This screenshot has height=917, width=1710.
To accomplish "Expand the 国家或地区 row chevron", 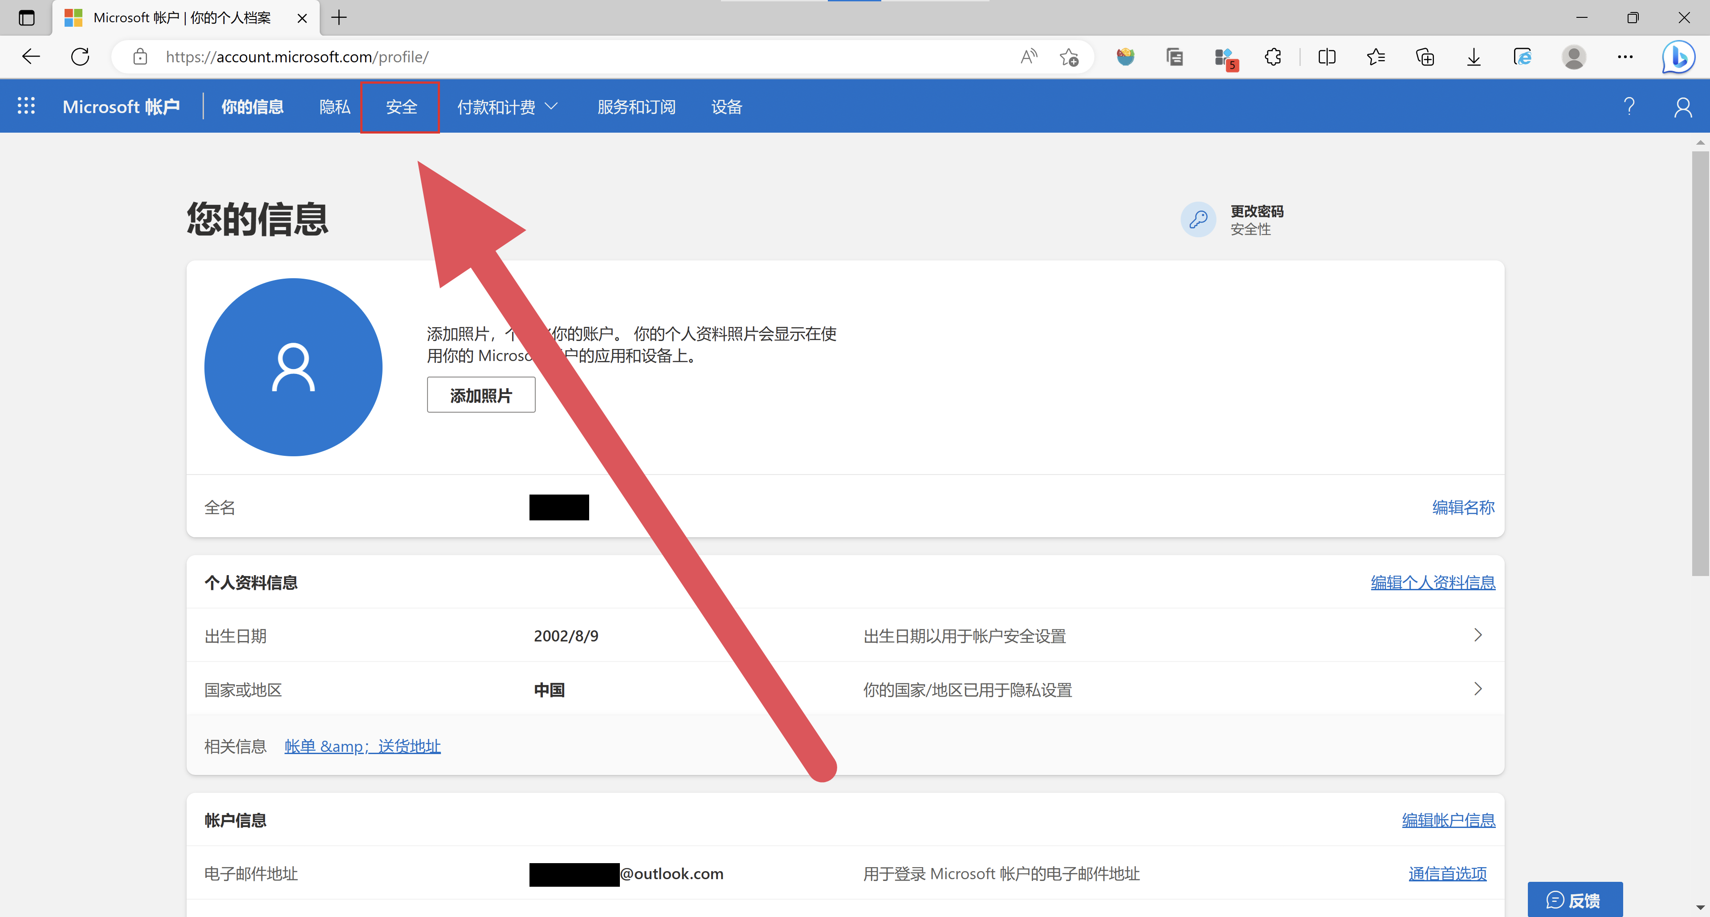I will 1478,689.
